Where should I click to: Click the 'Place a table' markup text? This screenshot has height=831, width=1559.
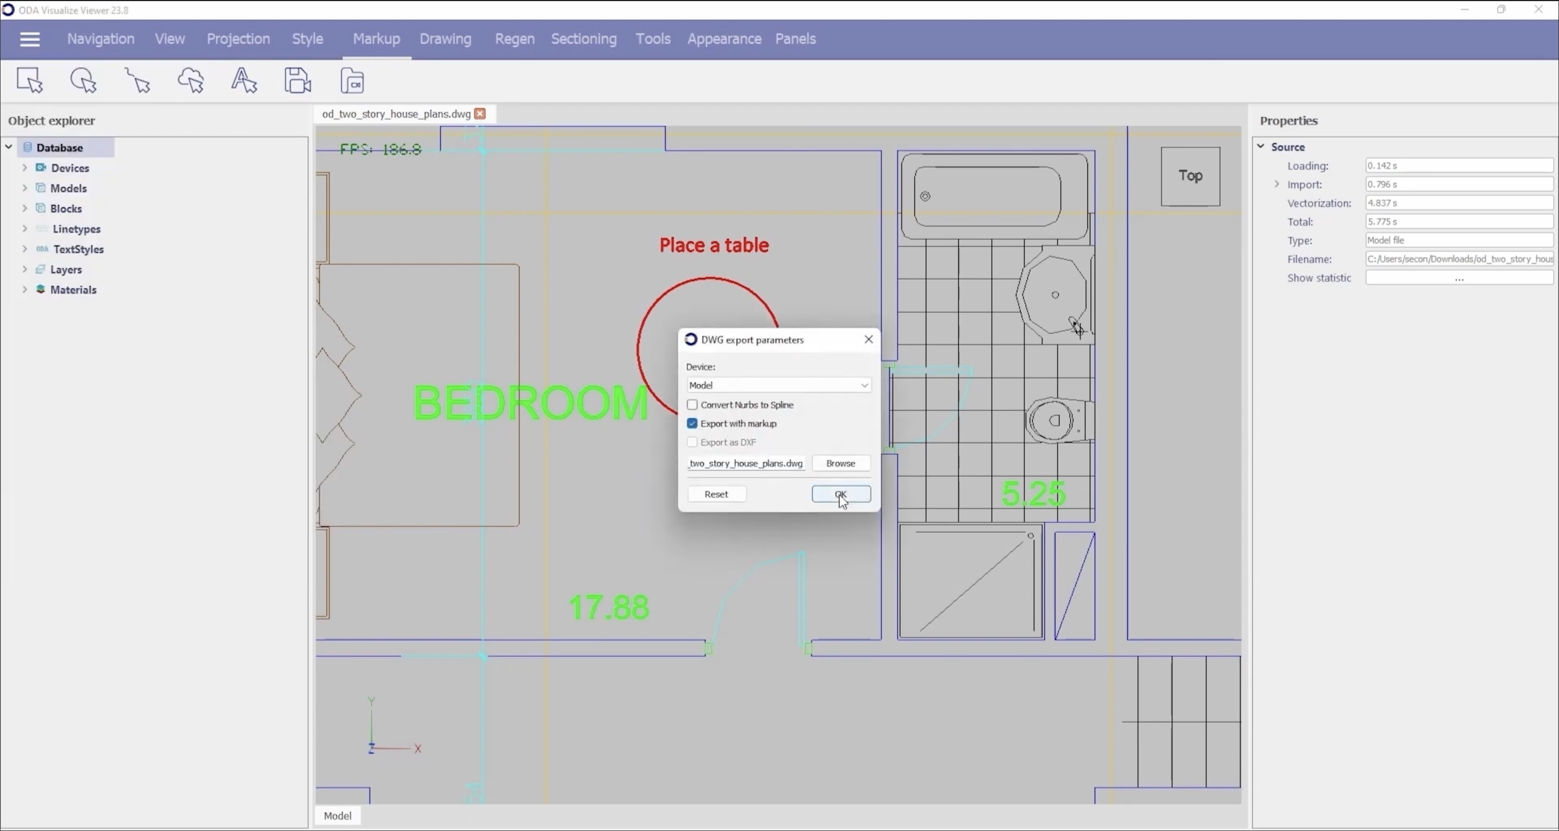(714, 245)
